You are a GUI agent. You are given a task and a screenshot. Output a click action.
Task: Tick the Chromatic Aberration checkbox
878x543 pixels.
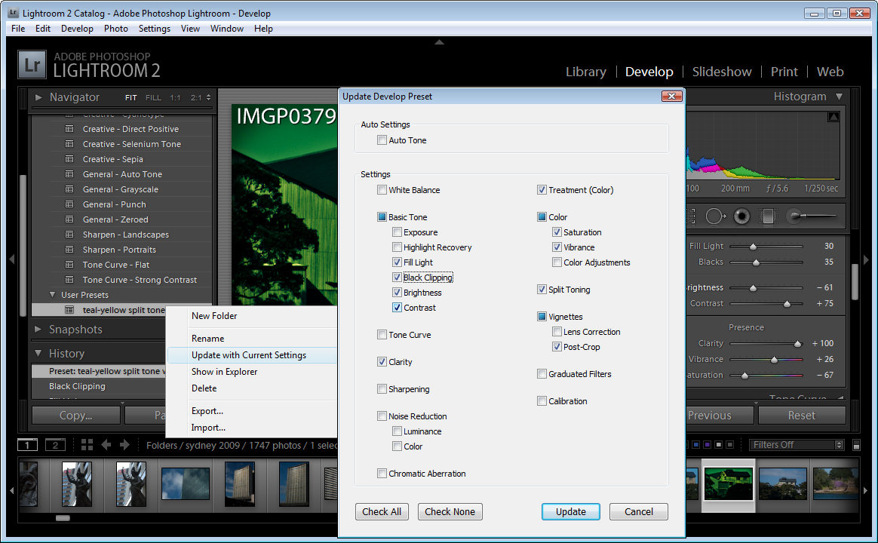pos(382,474)
